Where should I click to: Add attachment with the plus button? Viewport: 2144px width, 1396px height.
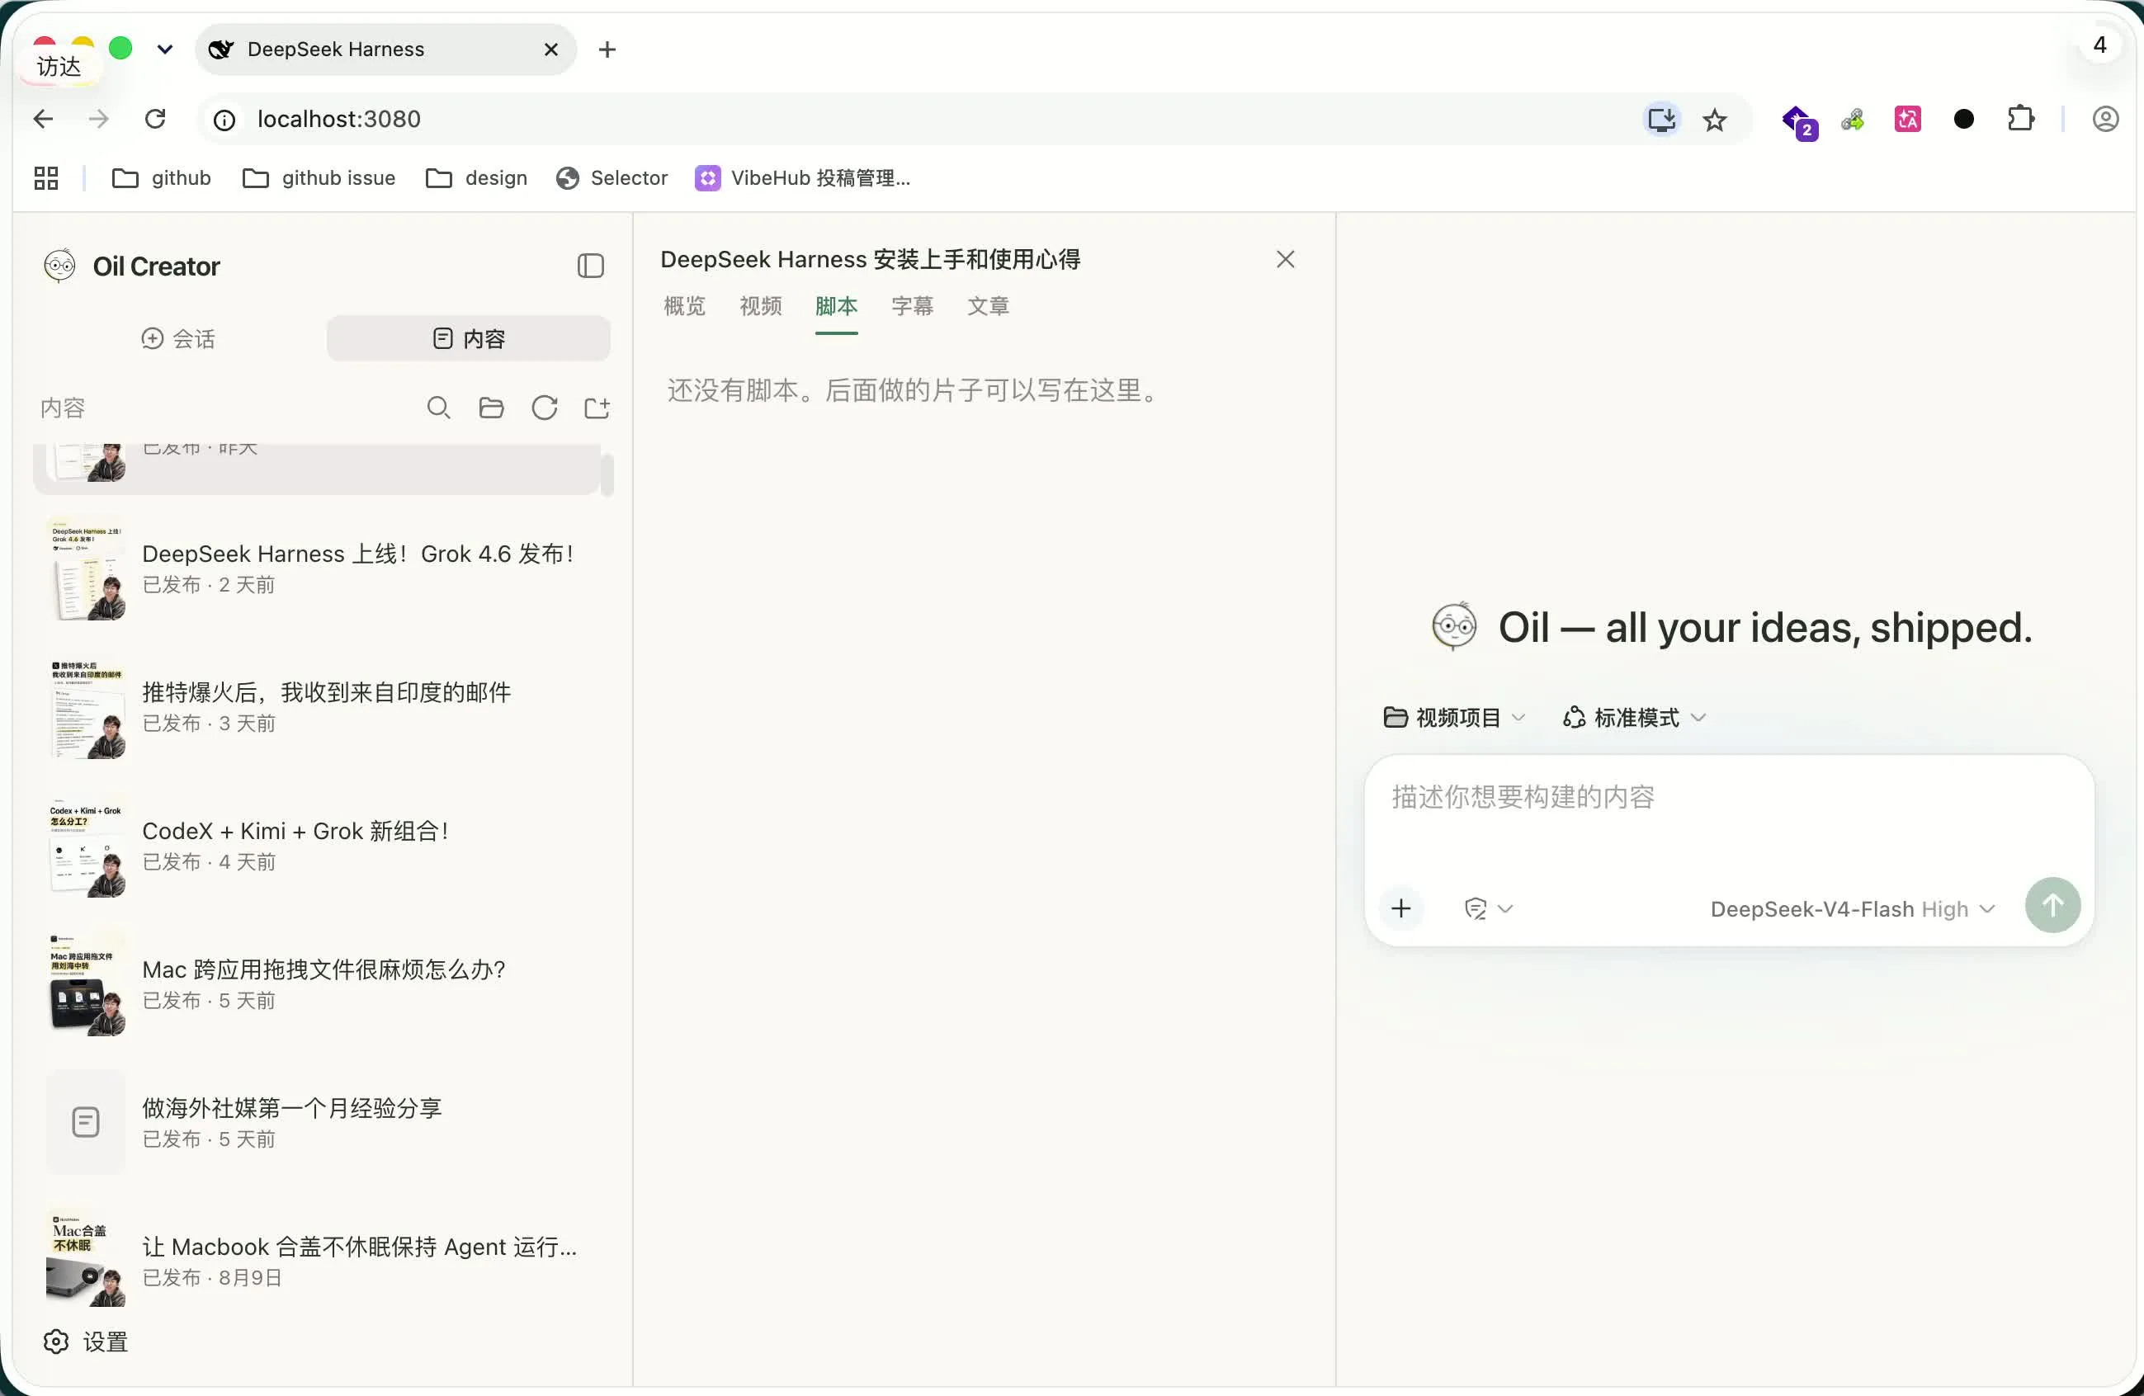[1400, 908]
